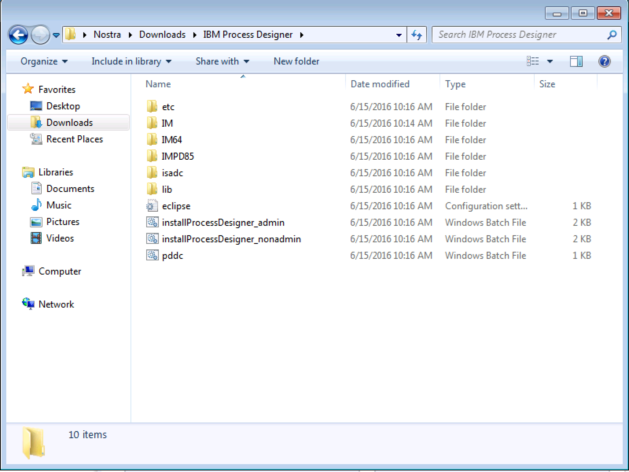This screenshot has height=472, width=629.
Task: Click the Favorites star icon
Action: 28,89
